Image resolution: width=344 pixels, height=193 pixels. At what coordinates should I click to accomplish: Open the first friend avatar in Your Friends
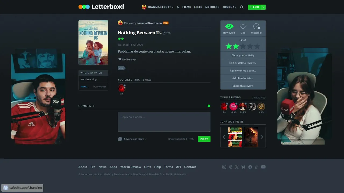[224, 107]
